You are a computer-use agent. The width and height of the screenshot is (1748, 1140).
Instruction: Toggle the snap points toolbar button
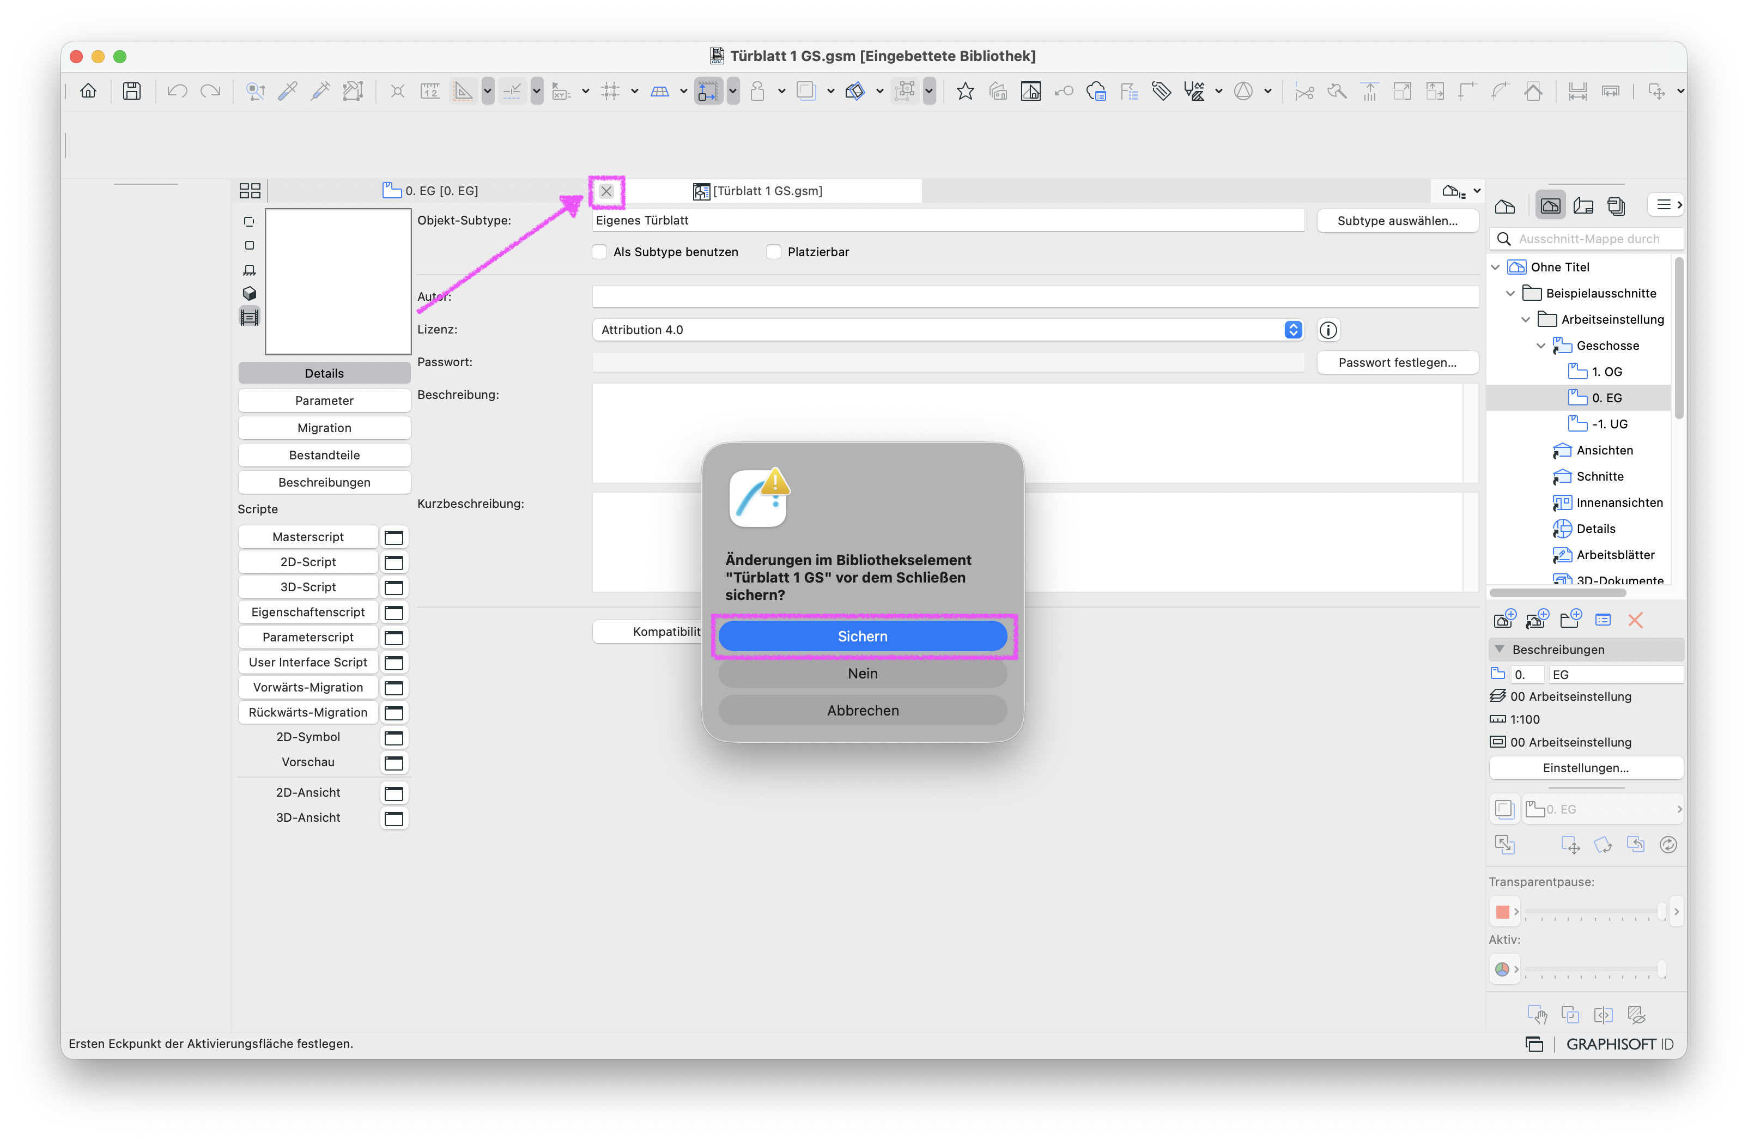coord(512,91)
